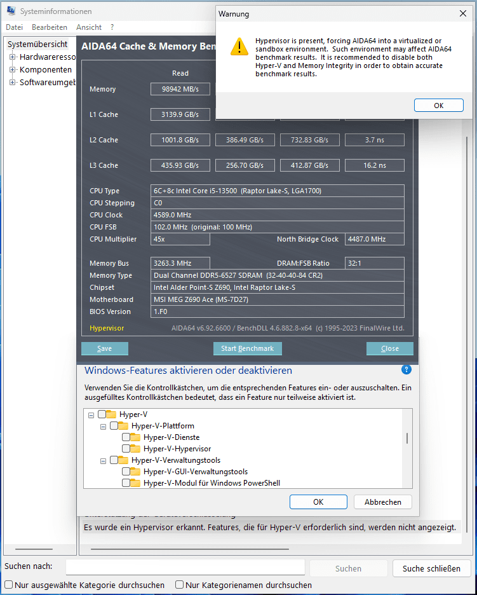477x595 pixels.
Task: Enable 'Nur Kategorienamen durchsuchen' checkbox
Action: tap(179, 585)
